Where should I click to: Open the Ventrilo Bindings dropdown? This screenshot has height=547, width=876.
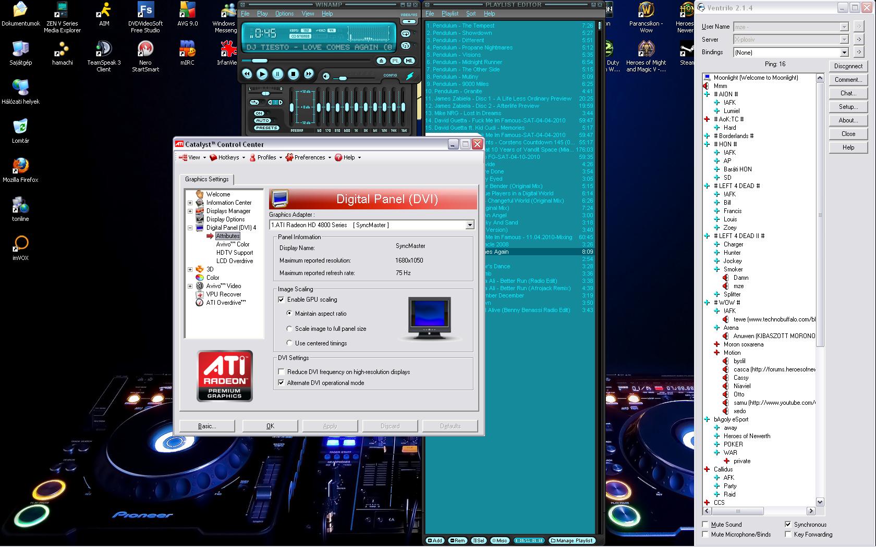click(844, 53)
